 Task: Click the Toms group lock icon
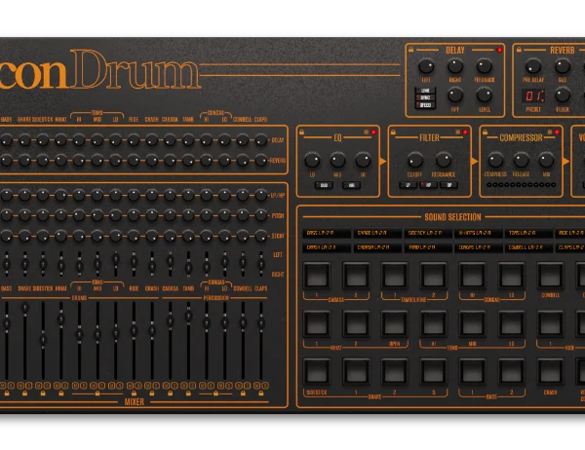[x=97, y=393]
